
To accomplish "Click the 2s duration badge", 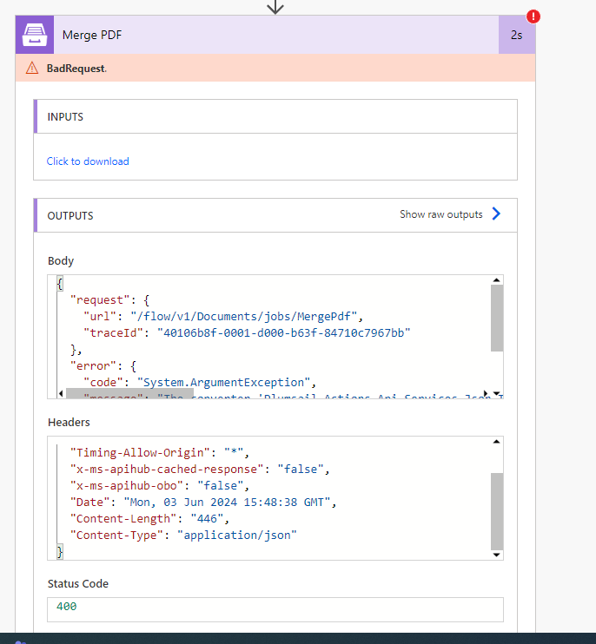I will point(516,35).
